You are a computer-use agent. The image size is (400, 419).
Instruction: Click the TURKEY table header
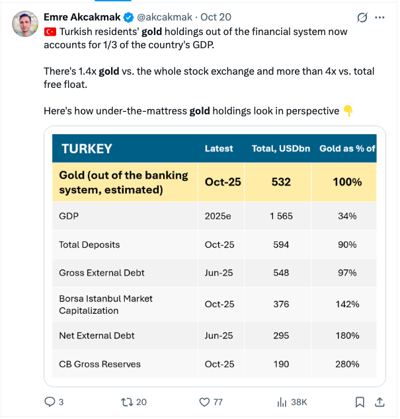click(x=87, y=149)
